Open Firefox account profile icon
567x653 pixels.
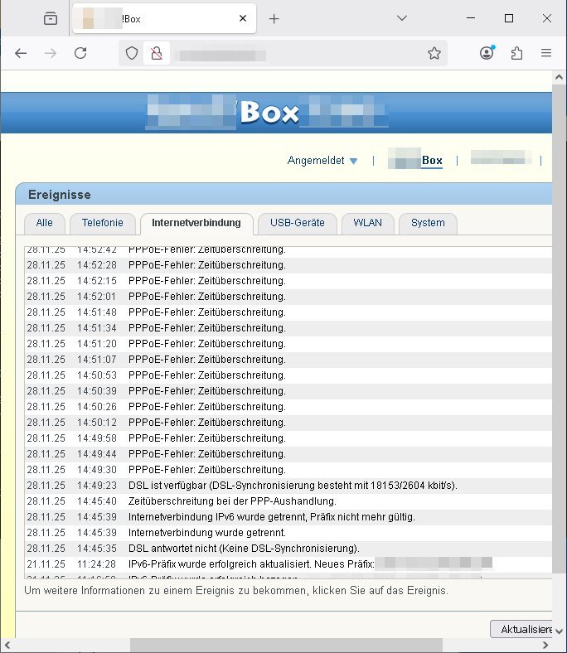(487, 53)
